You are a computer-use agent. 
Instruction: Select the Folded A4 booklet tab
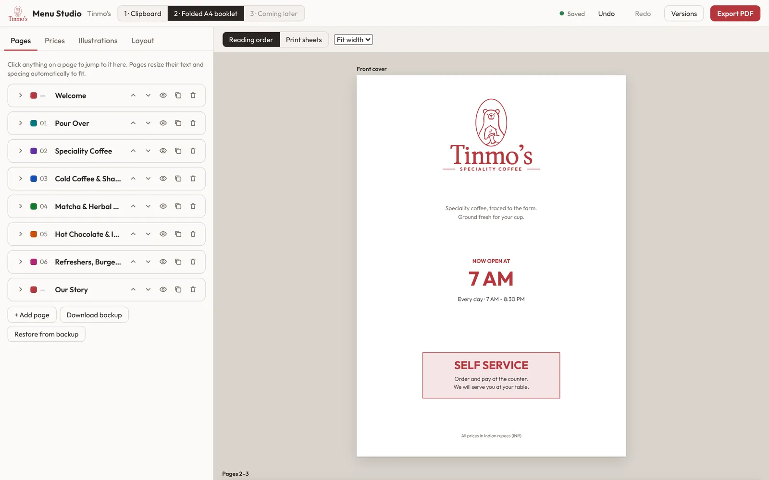point(206,13)
